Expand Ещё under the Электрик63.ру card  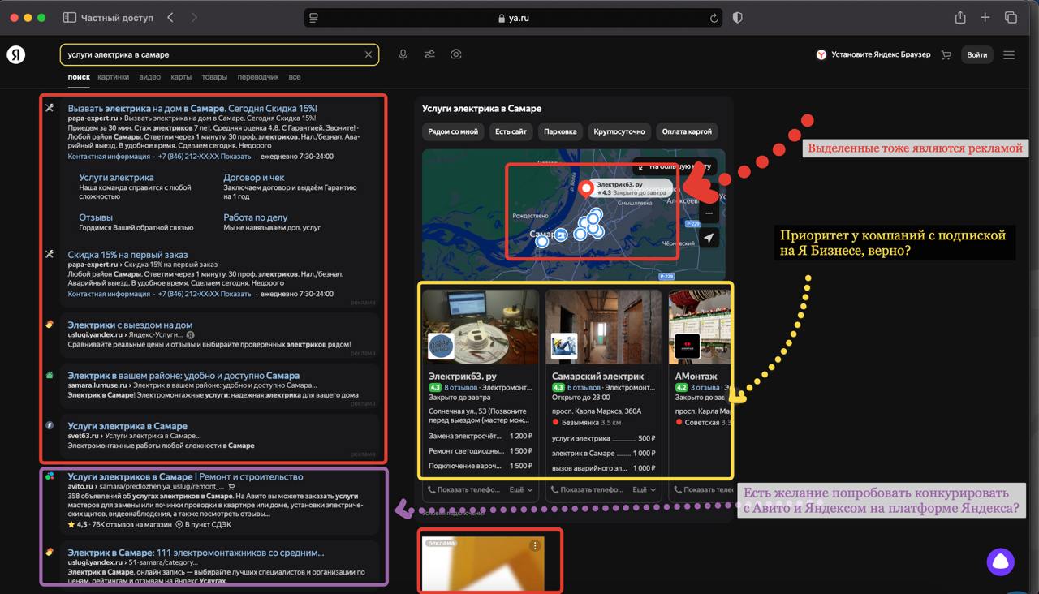point(520,490)
